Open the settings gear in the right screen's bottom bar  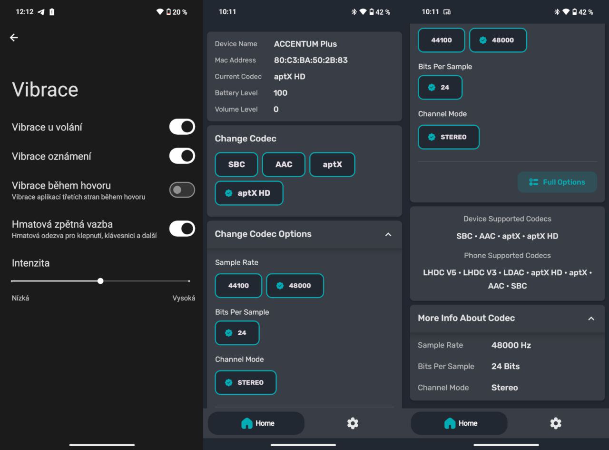click(555, 423)
